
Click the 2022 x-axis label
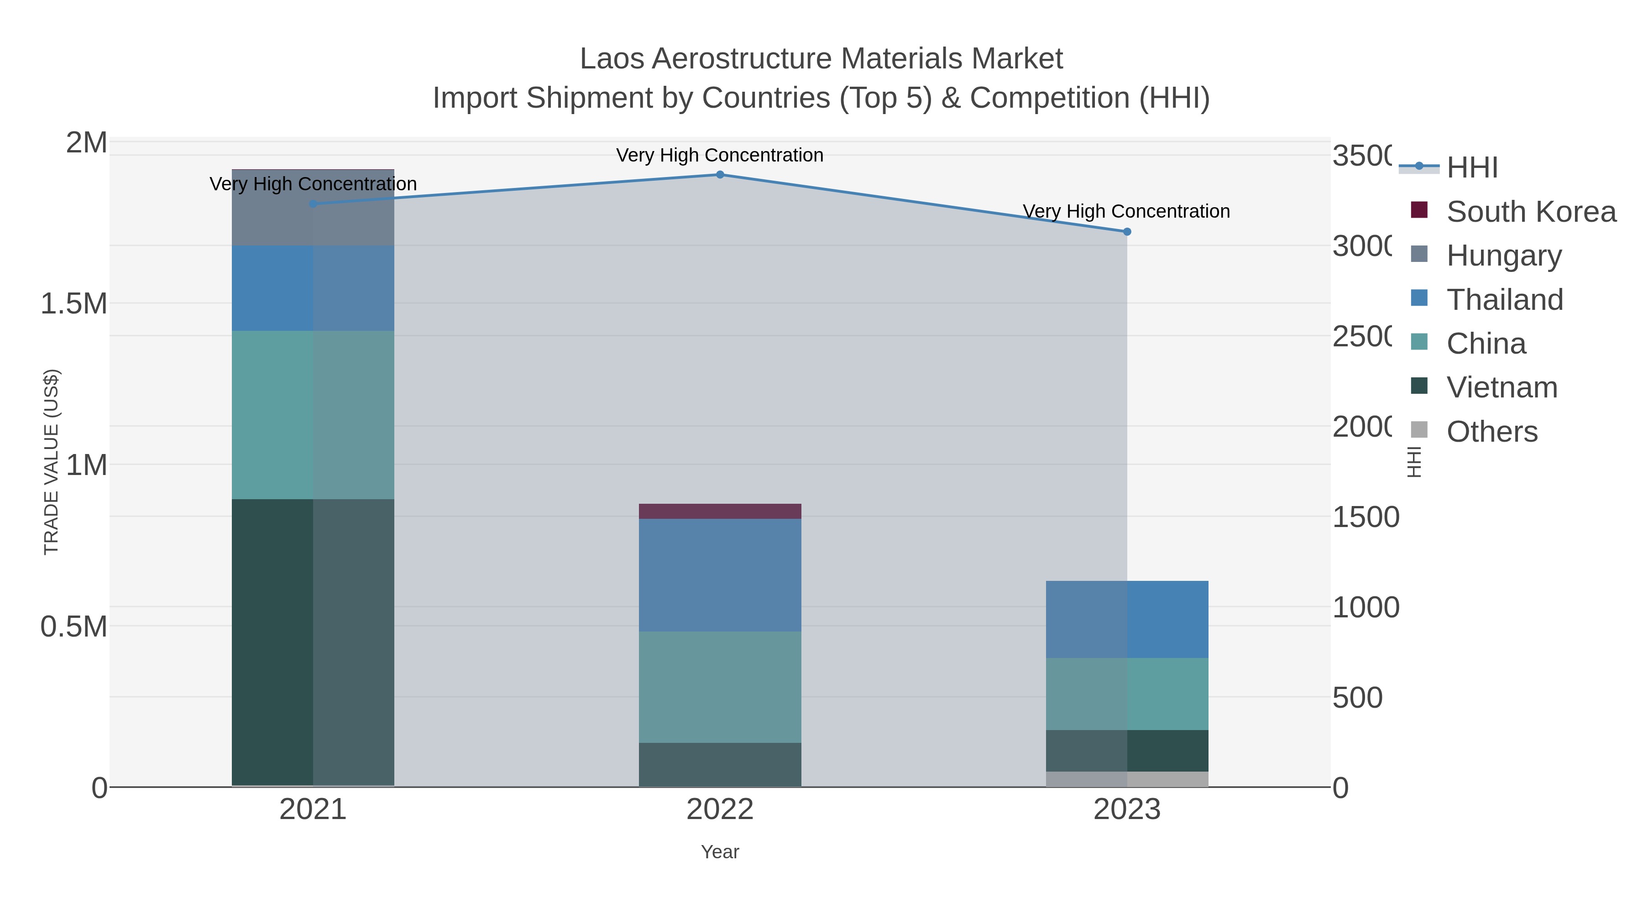tap(720, 810)
